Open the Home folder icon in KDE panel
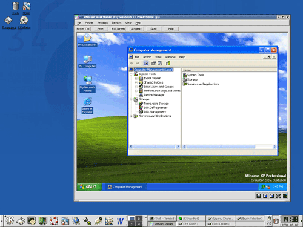303x227 pixels. pyautogui.click(x=65, y=221)
